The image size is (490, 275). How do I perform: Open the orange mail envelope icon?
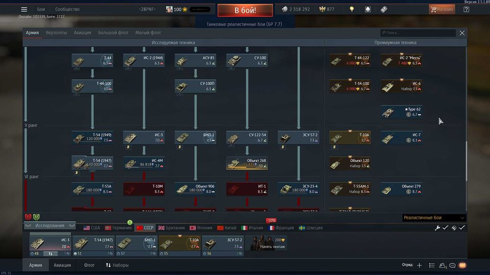tap(463, 265)
